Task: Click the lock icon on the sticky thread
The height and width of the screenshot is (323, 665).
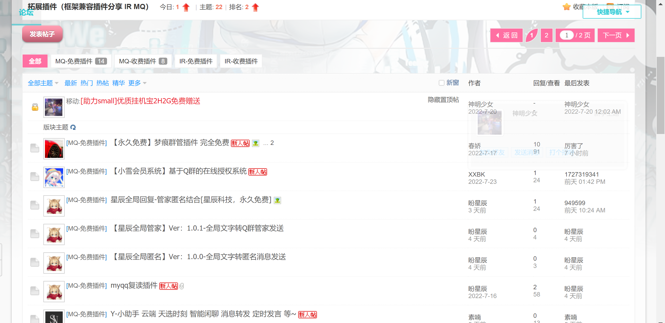Action: tap(35, 107)
